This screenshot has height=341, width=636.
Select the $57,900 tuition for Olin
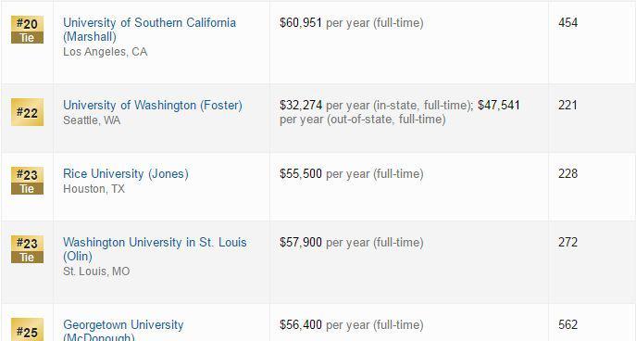[x=301, y=243]
